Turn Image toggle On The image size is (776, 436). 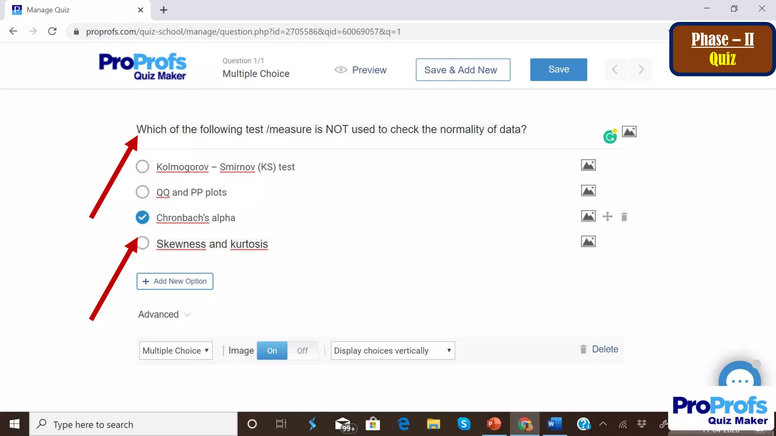click(x=272, y=350)
